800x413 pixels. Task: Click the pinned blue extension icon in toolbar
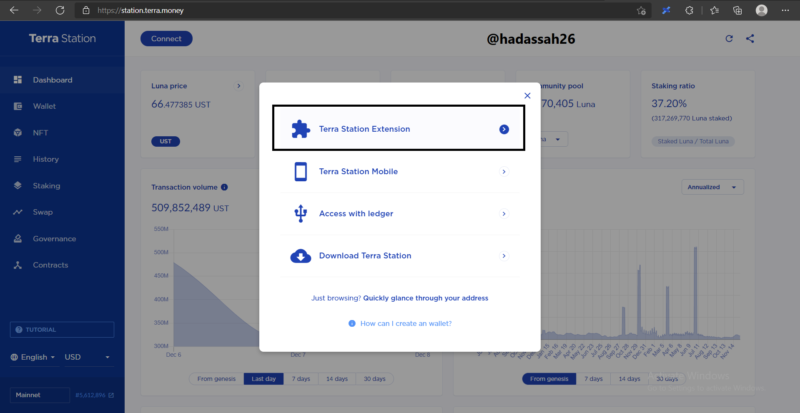click(666, 10)
